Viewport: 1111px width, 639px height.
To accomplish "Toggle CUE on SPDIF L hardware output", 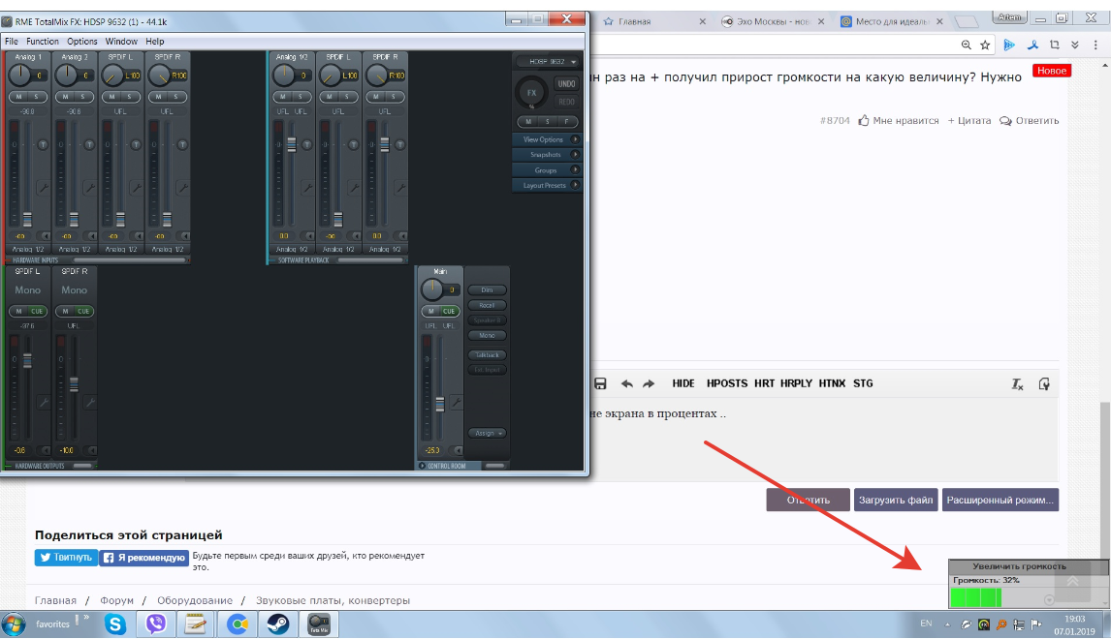I will click(37, 312).
